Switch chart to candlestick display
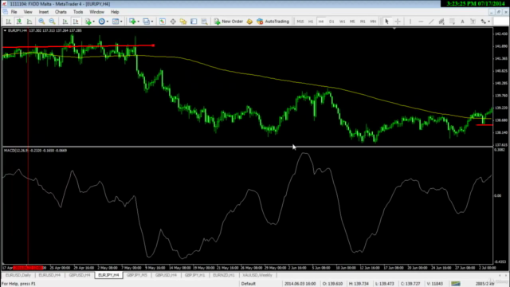This screenshot has height=287, width=510. [19, 22]
